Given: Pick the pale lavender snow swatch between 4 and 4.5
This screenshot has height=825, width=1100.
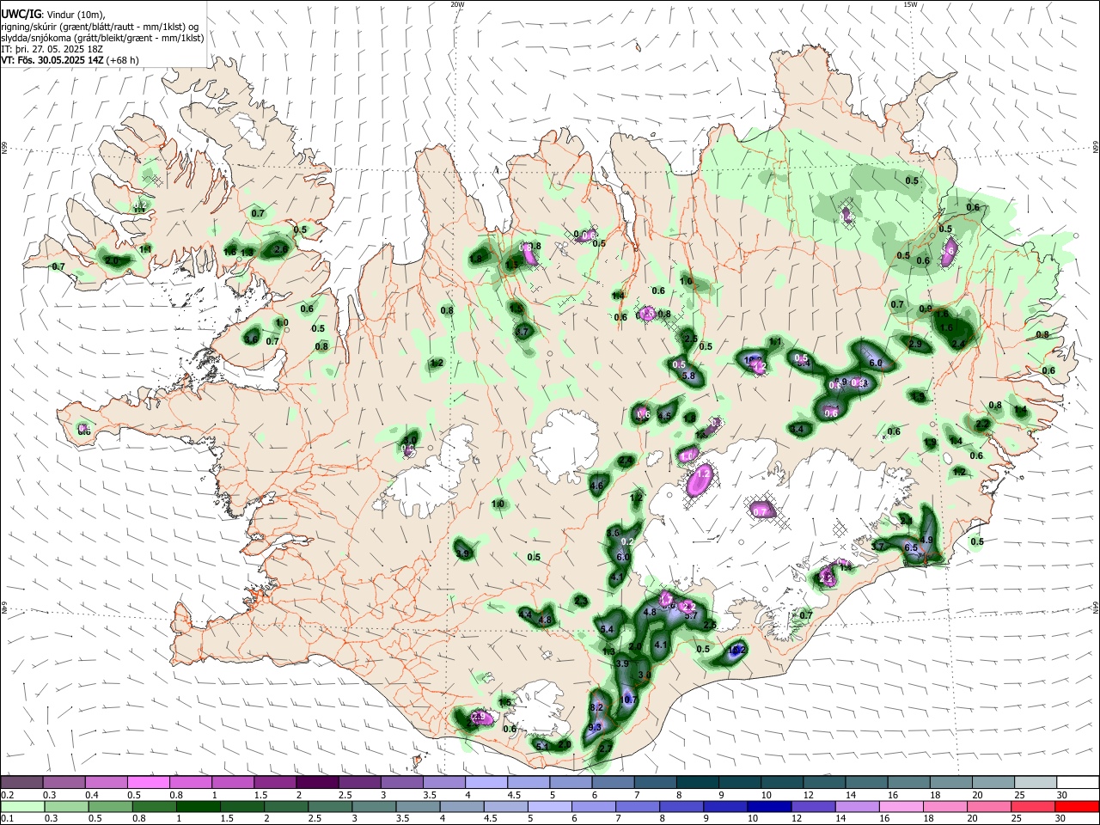Looking at the screenshot, I should [486, 782].
